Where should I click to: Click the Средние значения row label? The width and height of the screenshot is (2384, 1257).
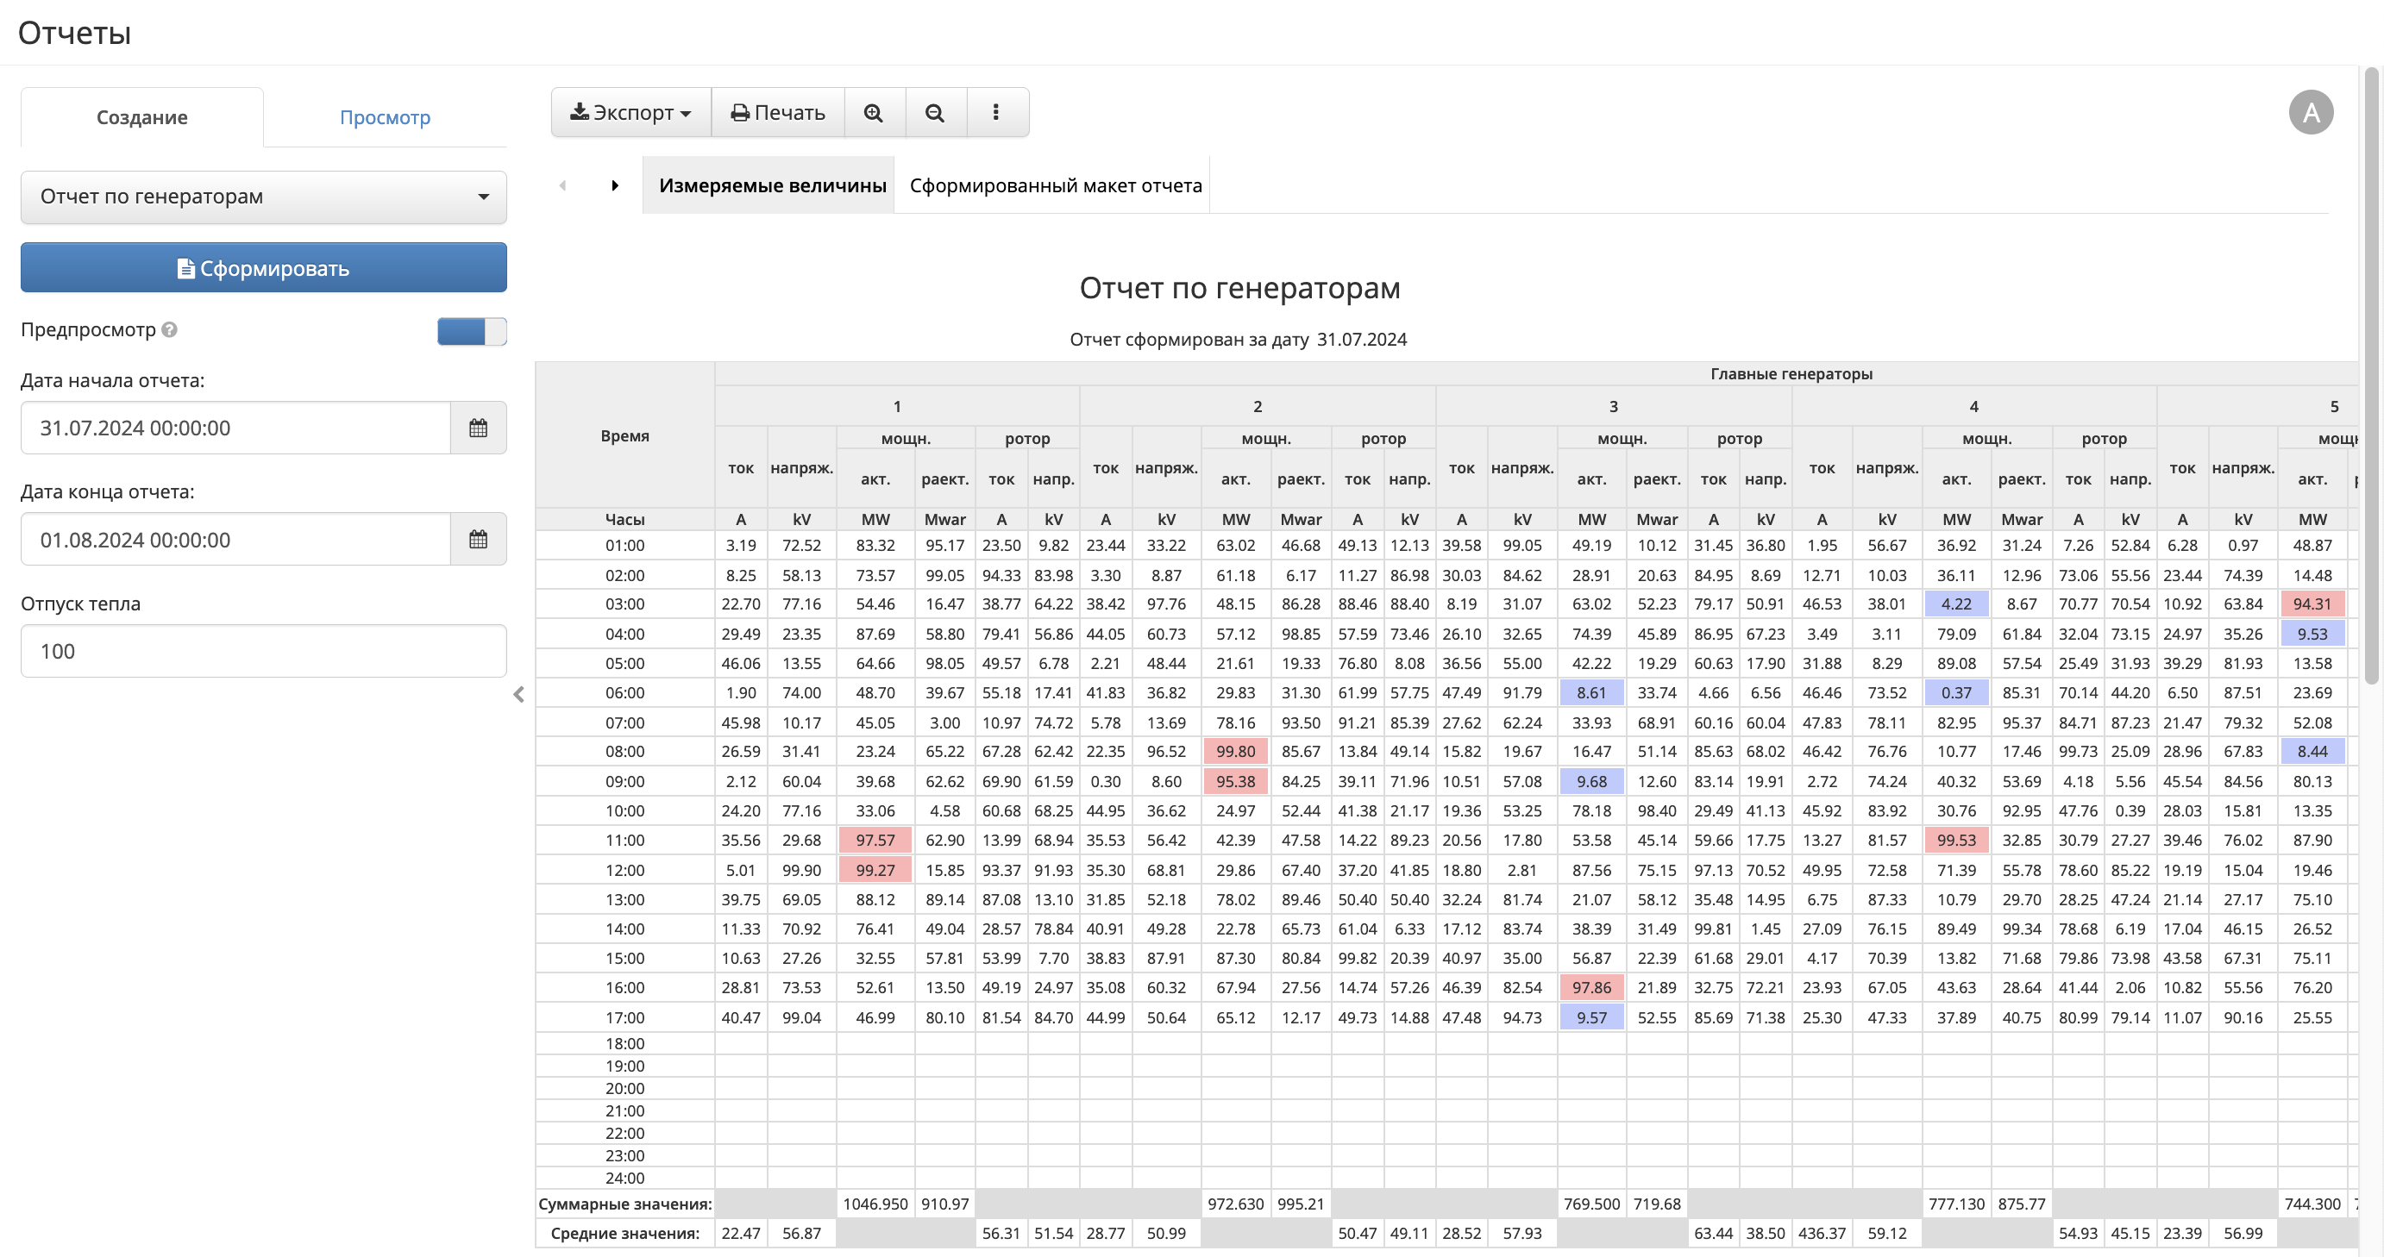(x=624, y=1234)
